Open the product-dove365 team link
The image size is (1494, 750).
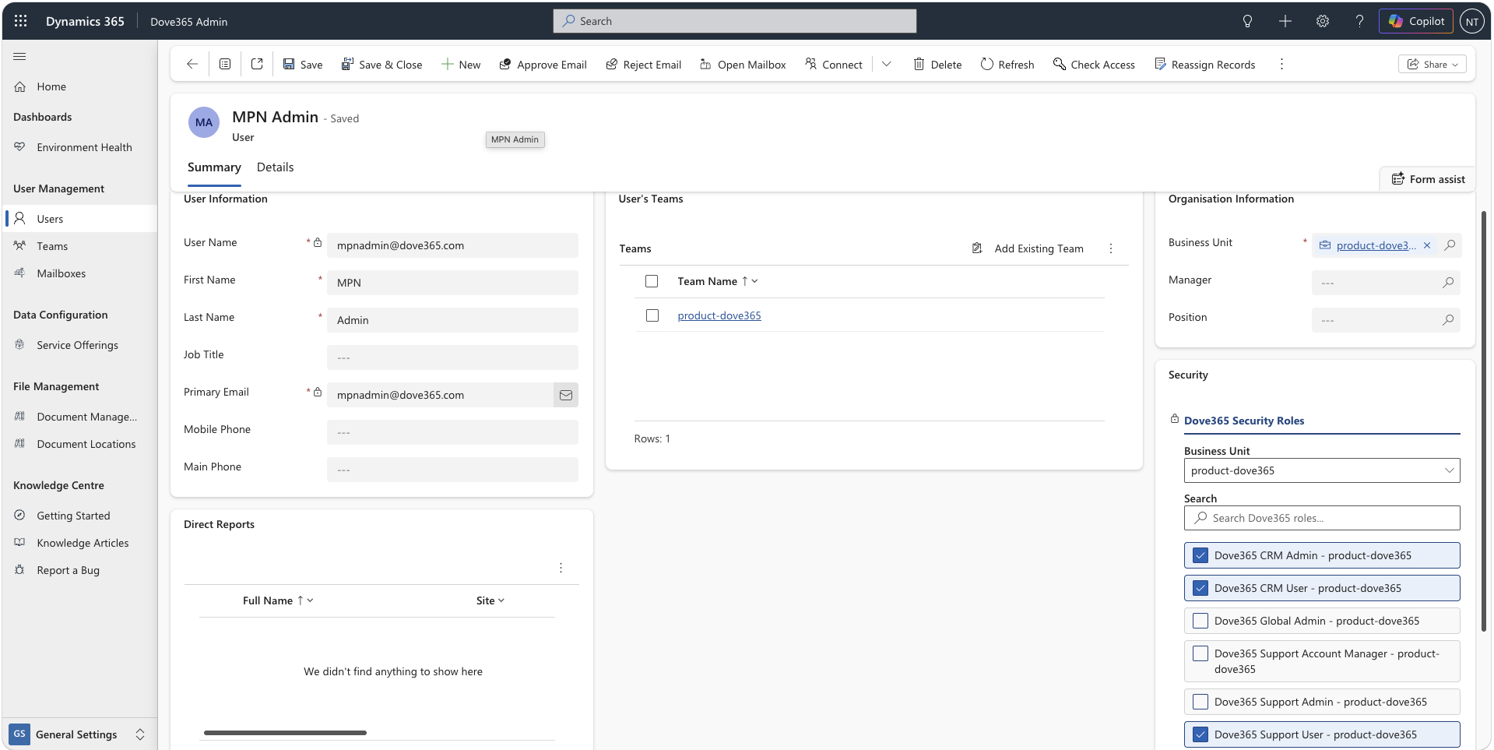[719, 315]
